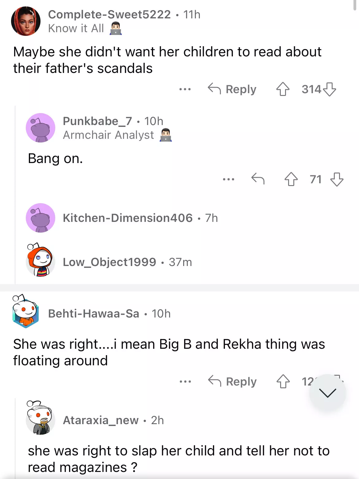The height and width of the screenshot is (479, 359).
Task: Open Punkbabe_7's user profile
Action: pyautogui.click(x=97, y=121)
